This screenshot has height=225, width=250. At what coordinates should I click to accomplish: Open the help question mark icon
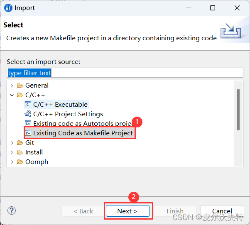pyautogui.click(x=12, y=210)
